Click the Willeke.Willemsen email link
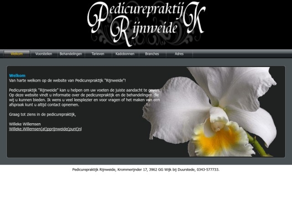292x219 pixels. click(46, 129)
